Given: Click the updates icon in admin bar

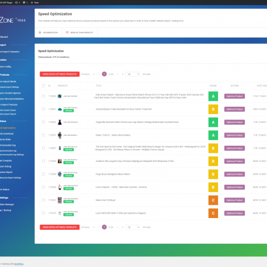Looking at the screenshot, I should [x=16, y=3].
